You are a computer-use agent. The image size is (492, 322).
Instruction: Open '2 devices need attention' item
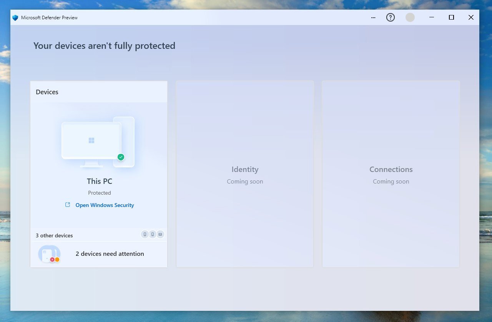110,254
